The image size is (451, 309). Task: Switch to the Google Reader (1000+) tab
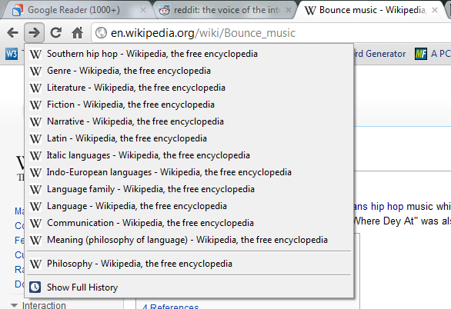pos(77,10)
